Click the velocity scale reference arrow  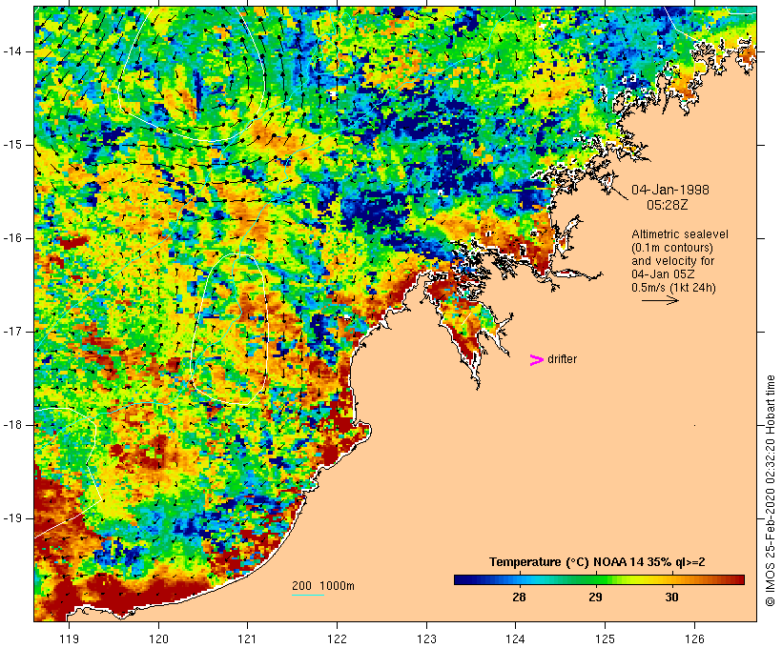[660, 300]
